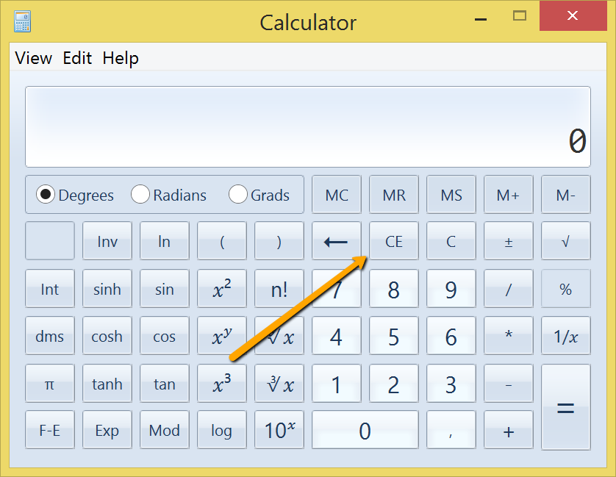Click the square root button
This screenshot has height=477, width=616.
pyautogui.click(x=565, y=242)
